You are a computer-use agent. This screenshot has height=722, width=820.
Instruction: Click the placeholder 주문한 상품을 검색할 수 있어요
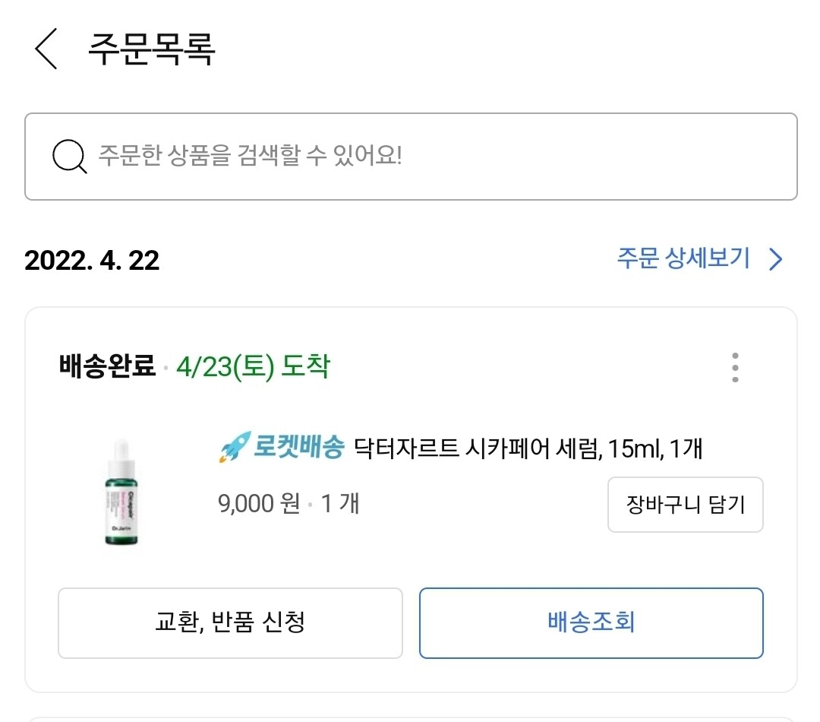(x=251, y=156)
